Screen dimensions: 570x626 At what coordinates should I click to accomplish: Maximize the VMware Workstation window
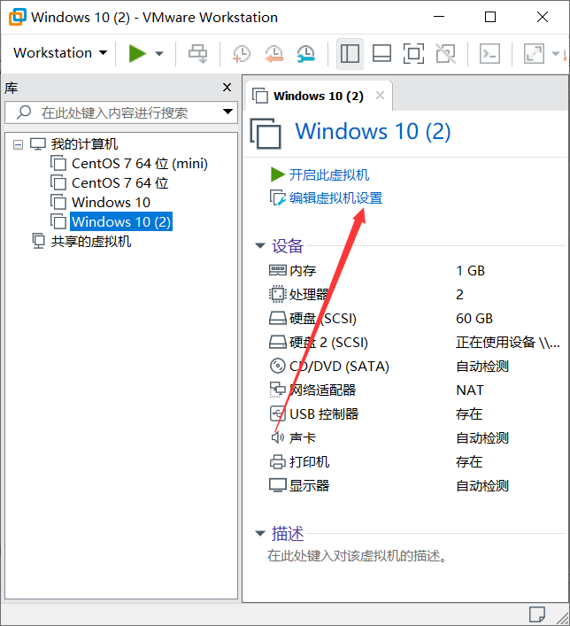click(489, 17)
